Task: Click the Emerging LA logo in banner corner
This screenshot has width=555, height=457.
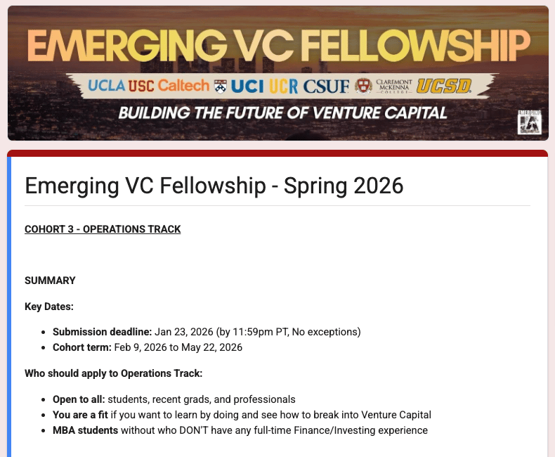Action: pos(529,122)
